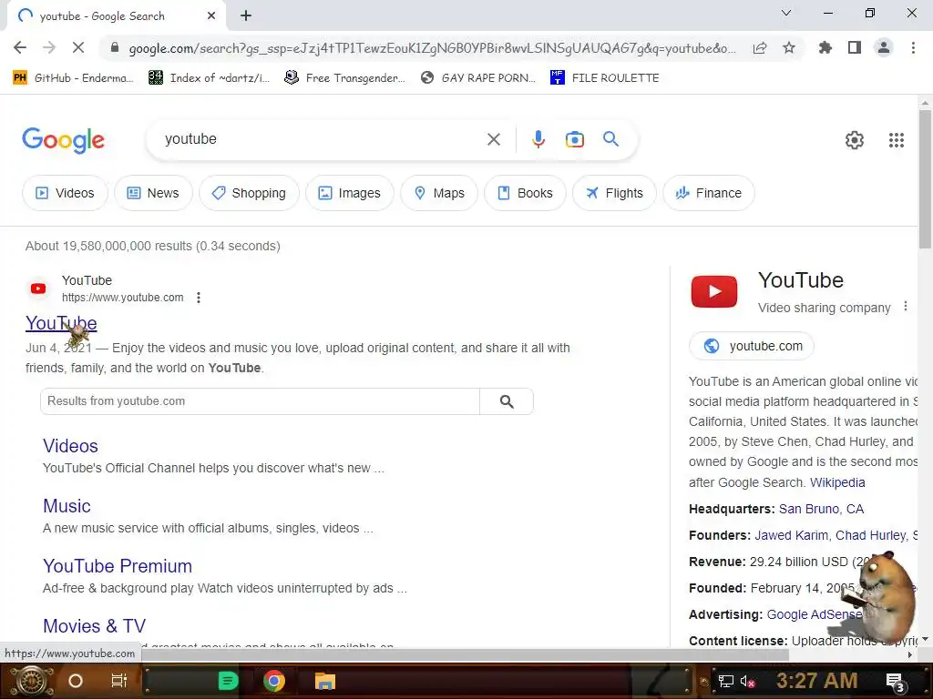Switch to the Finance filter
Viewport: 933px width, 699px height.
click(709, 193)
